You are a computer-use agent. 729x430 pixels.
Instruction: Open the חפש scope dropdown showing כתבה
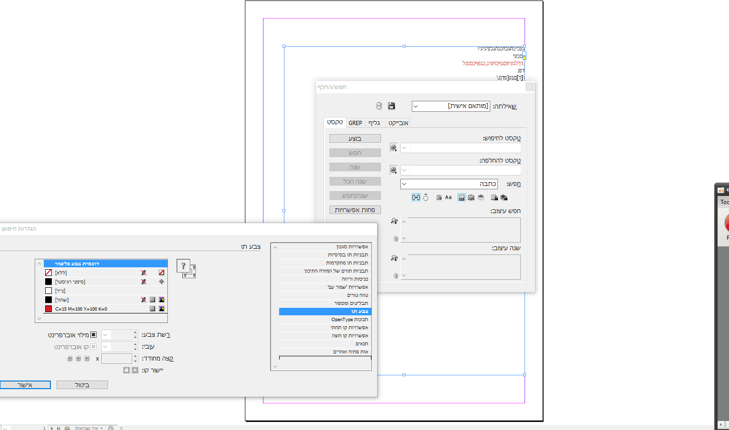point(449,184)
